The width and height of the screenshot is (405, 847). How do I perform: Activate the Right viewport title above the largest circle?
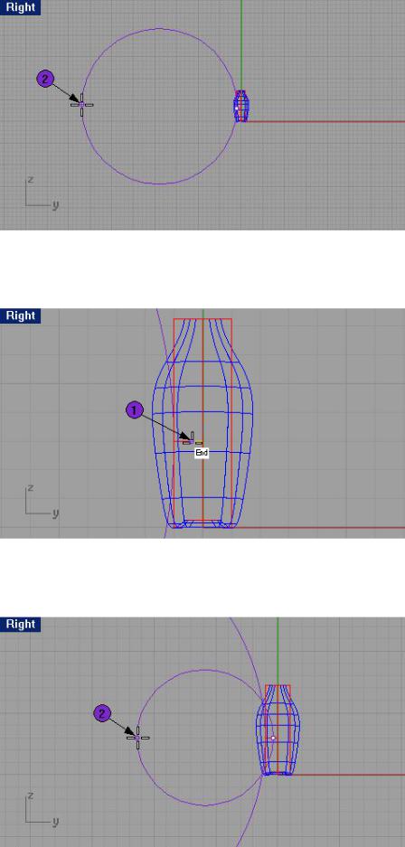pos(20,7)
